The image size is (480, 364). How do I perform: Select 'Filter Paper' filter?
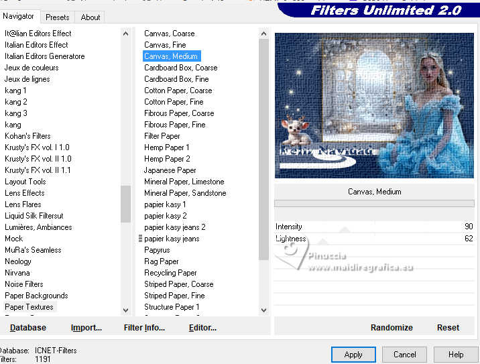pos(162,136)
